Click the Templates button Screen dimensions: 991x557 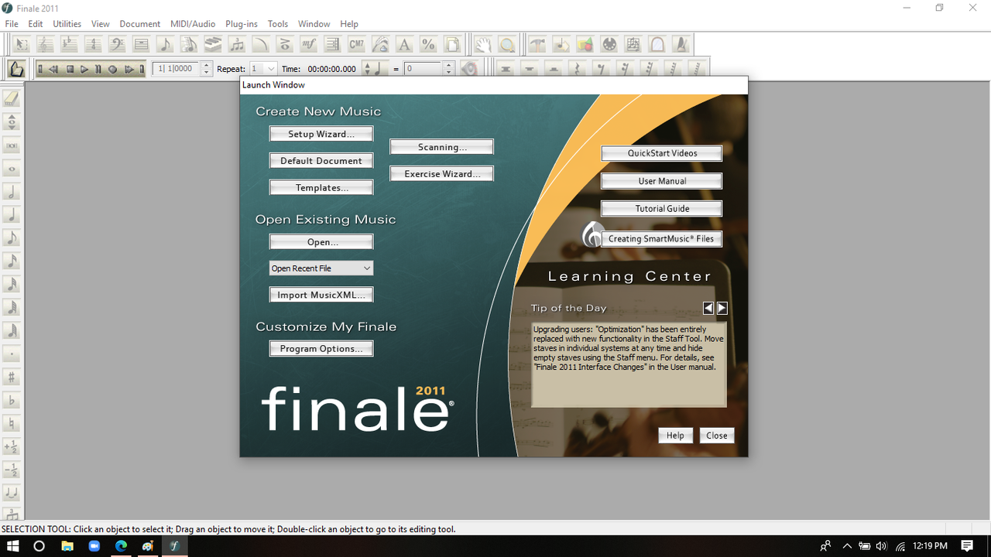[321, 188]
